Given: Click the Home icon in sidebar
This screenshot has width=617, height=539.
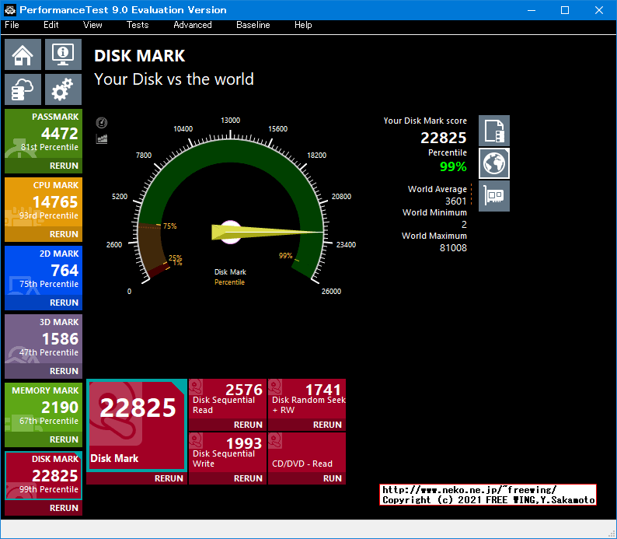Looking at the screenshot, I should pos(23,54).
